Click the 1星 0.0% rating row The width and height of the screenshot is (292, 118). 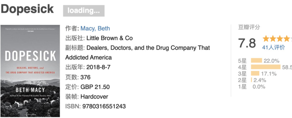252,86
